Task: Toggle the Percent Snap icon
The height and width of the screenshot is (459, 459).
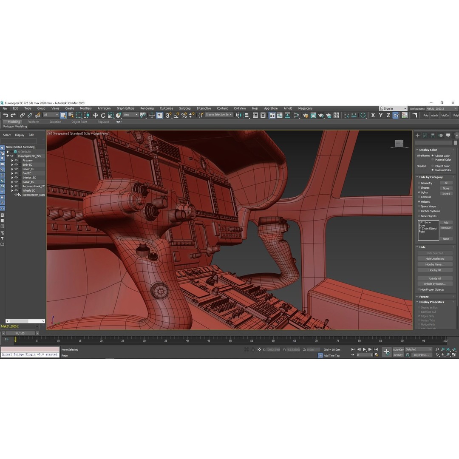Action: click(184, 115)
